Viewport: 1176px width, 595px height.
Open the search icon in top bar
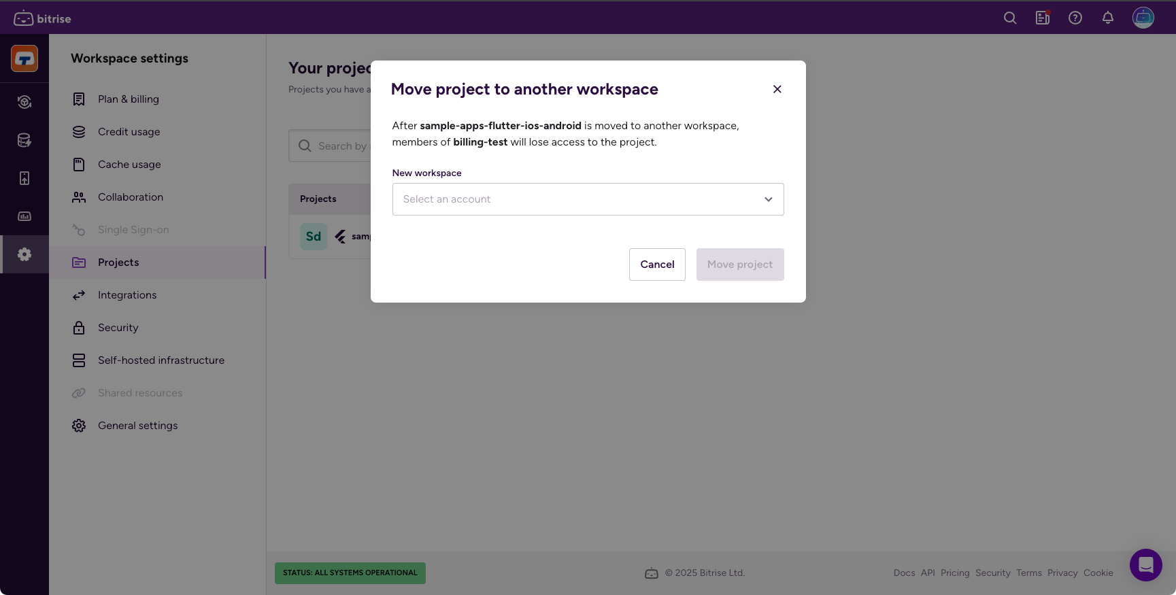click(x=1010, y=18)
